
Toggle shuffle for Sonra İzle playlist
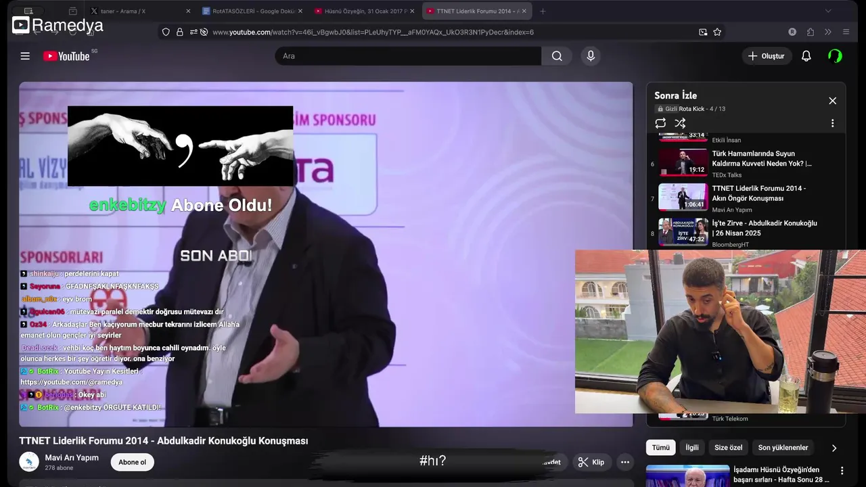click(x=680, y=123)
